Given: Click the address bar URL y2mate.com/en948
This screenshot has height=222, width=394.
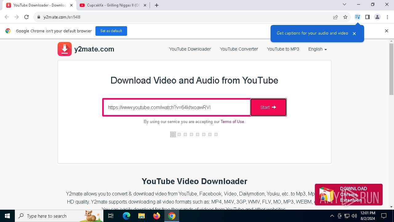Looking at the screenshot, I should pyautogui.click(x=62, y=17).
